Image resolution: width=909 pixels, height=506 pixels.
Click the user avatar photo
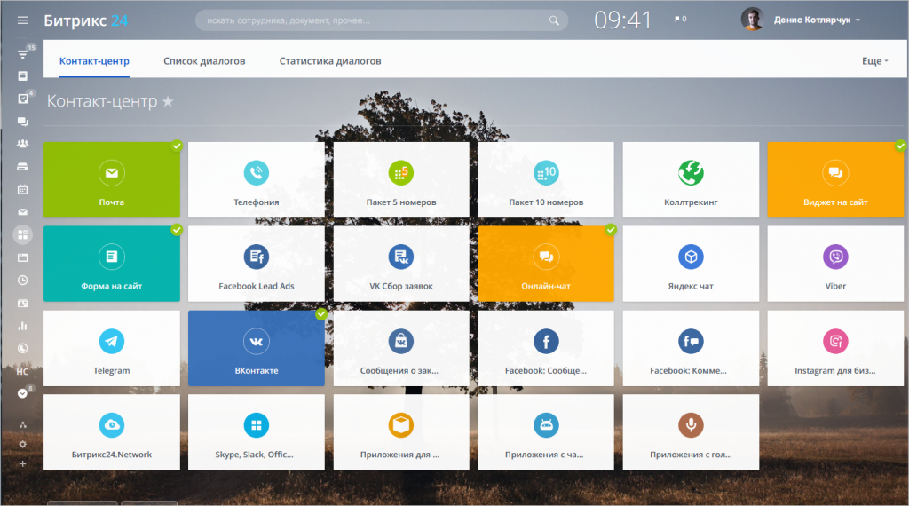(x=753, y=20)
